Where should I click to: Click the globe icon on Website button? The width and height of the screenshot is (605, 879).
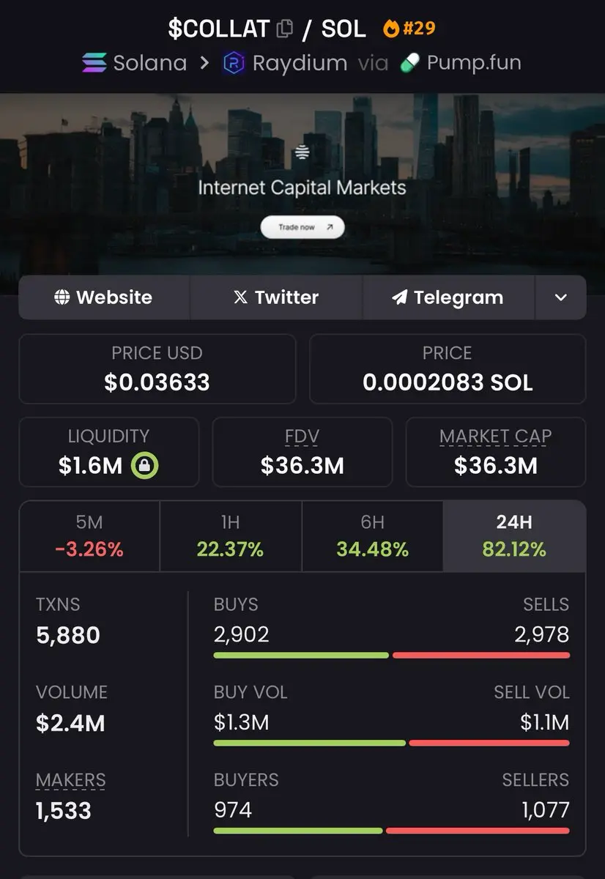(62, 297)
